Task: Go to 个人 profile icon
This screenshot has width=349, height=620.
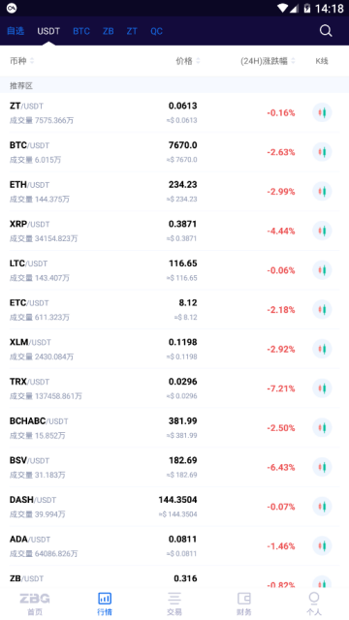Action: coord(314,598)
